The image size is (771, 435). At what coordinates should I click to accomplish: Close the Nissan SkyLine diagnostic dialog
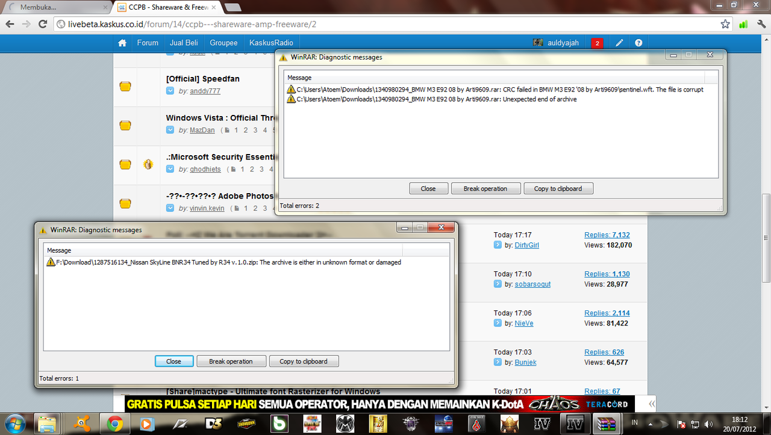[x=173, y=361]
